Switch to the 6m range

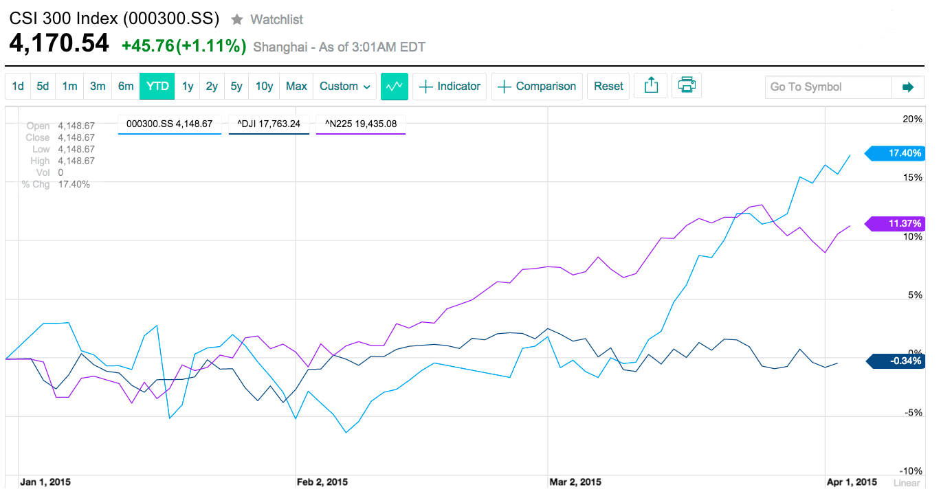point(126,87)
